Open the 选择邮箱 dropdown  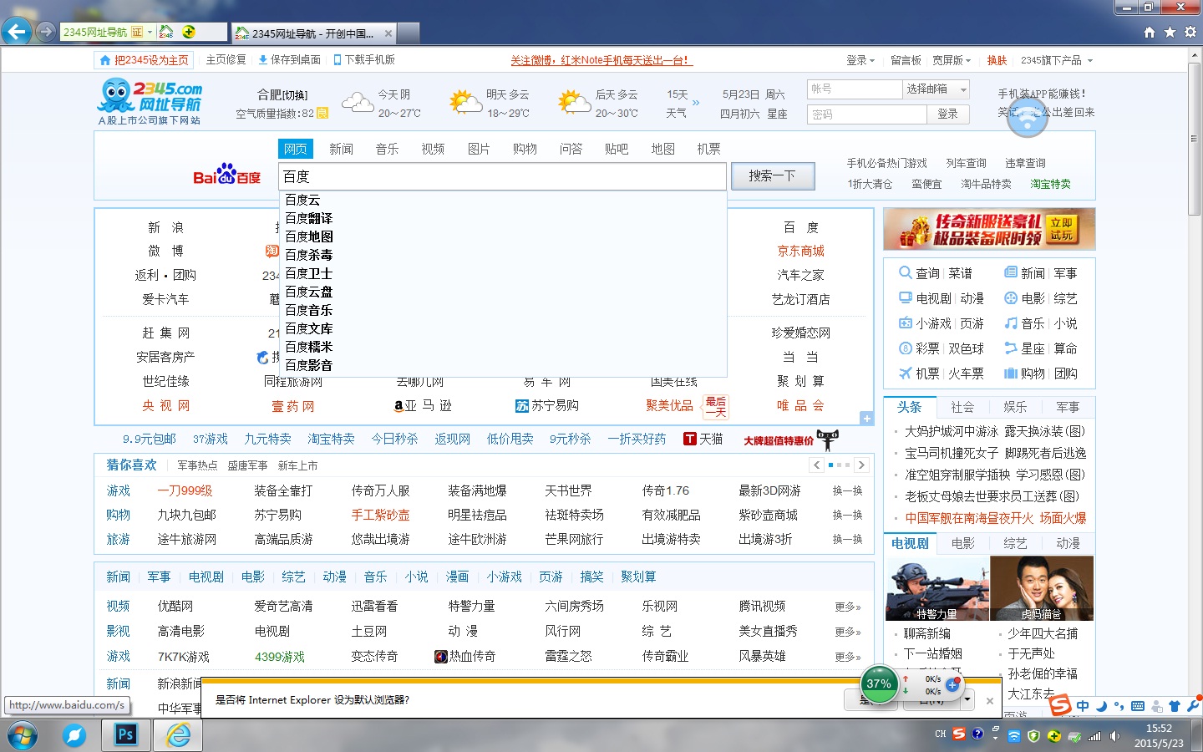(937, 89)
